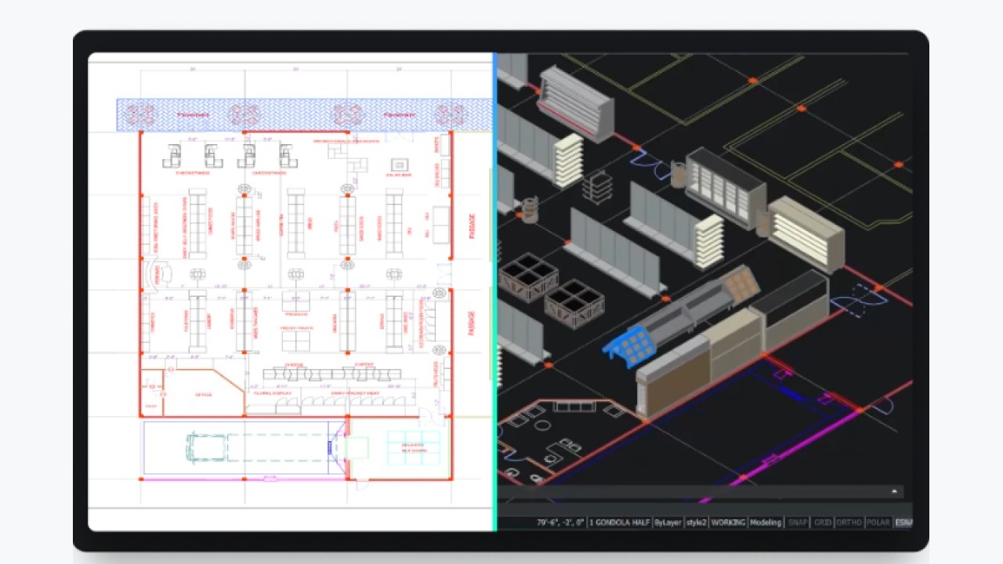
Task: Open the style2 linetype control
Action: coord(697,522)
